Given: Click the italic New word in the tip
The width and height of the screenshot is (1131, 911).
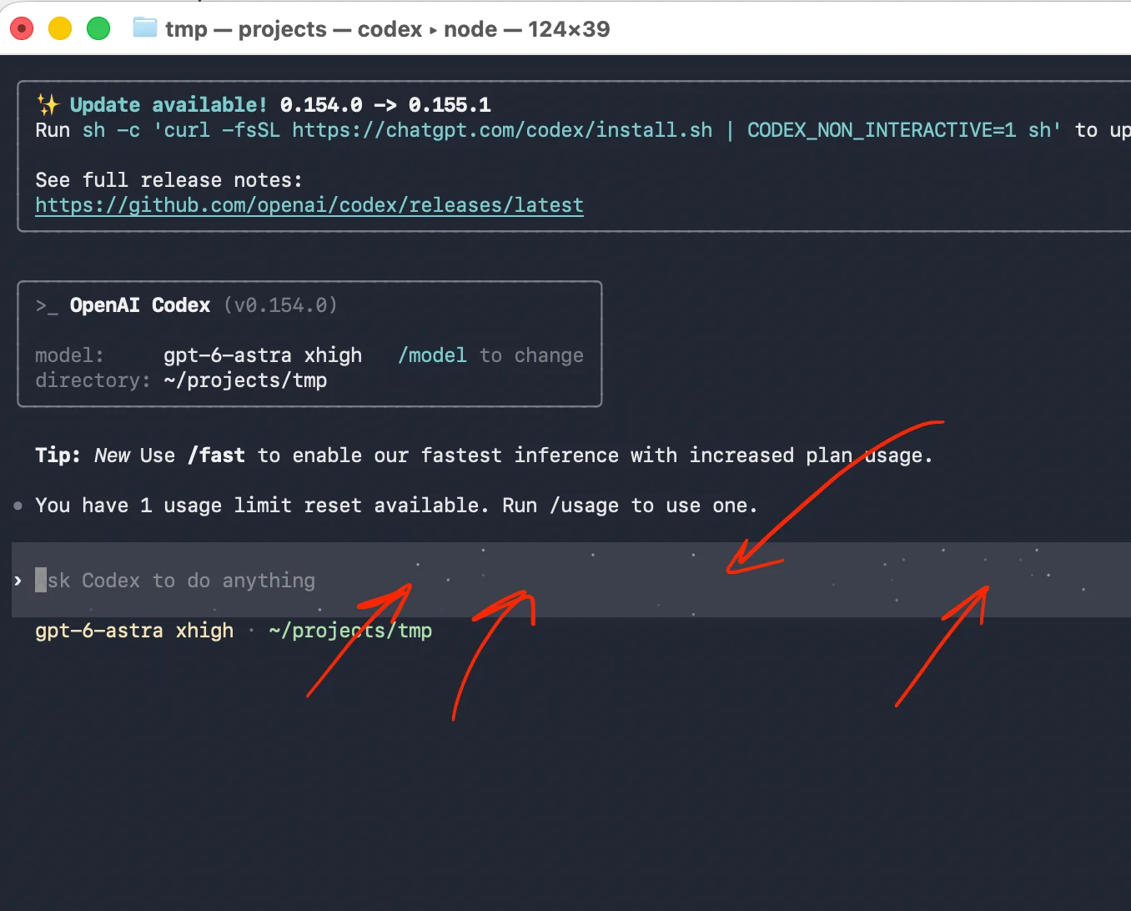Looking at the screenshot, I should click(112, 455).
